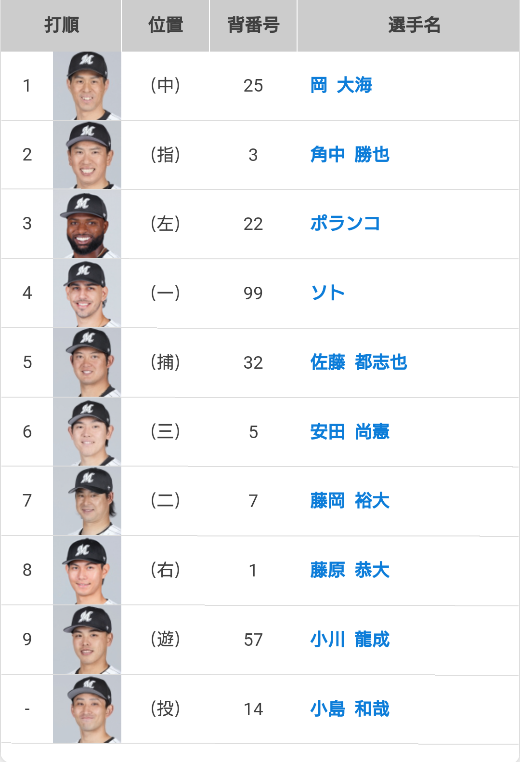Screen dimensions: 520x762
Task: Click the photo of the designated hitter
Action: point(87,155)
